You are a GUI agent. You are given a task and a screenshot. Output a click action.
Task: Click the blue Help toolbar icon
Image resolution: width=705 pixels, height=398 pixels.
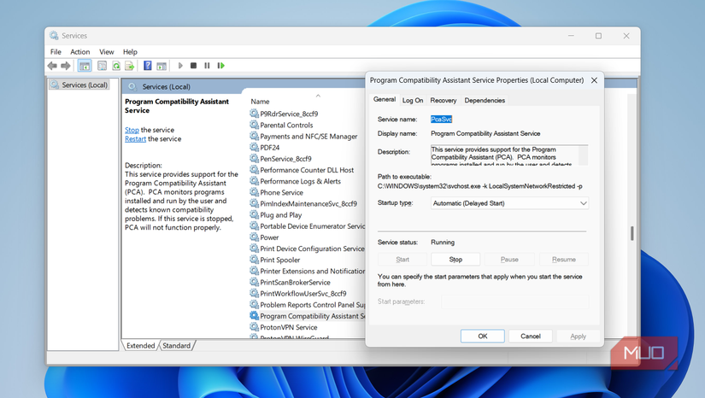[147, 66]
